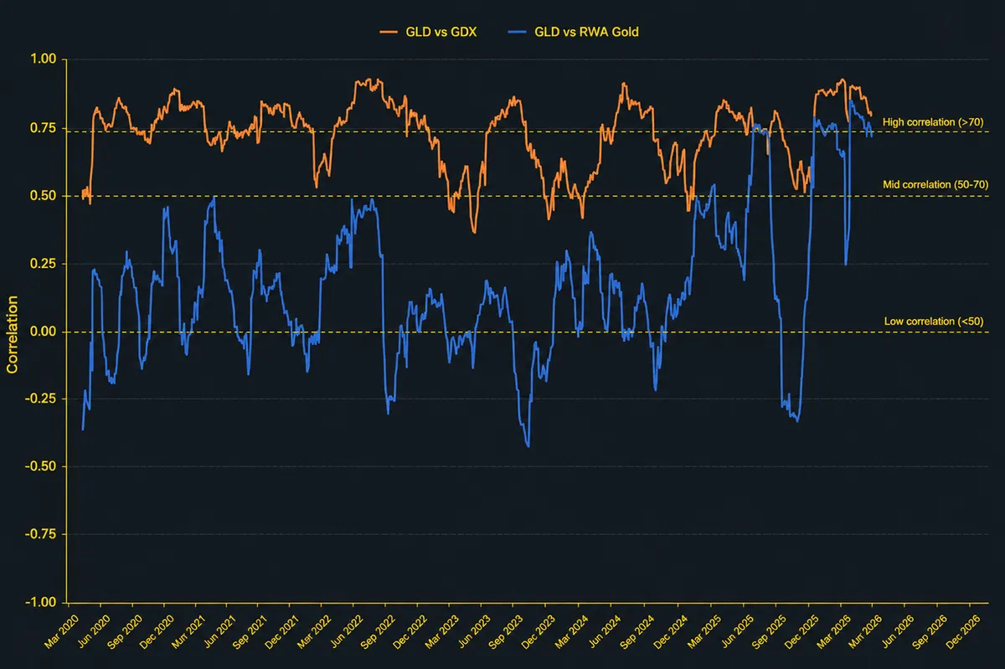Click the 0.75 y-axis value
Image resolution: width=1005 pixels, height=669 pixels.
[x=44, y=127]
